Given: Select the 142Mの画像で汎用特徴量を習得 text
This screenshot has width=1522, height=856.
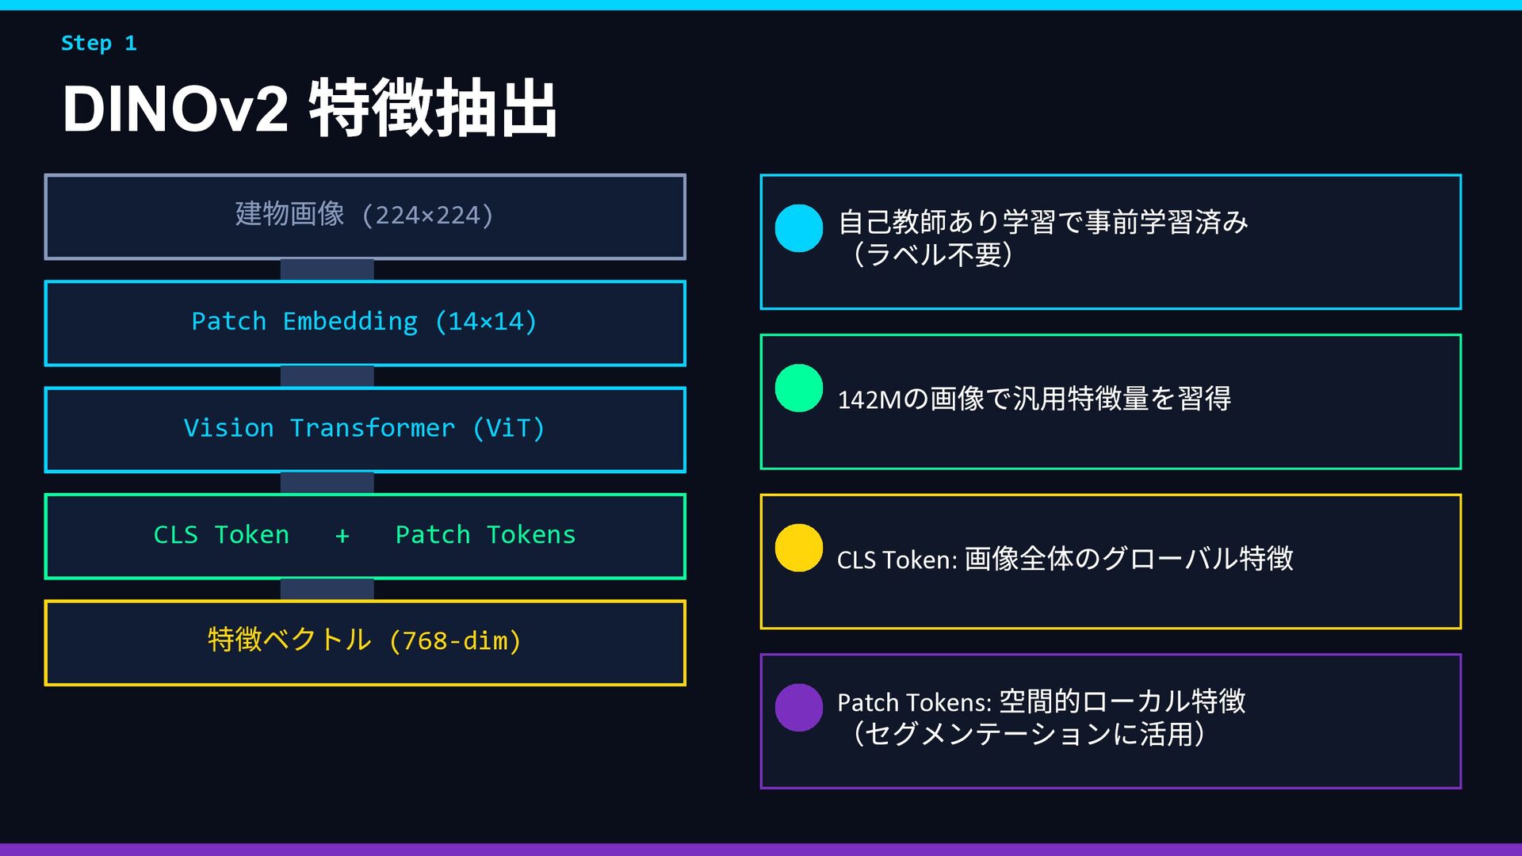Looking at the screenshot, I should [x=1034, y=399].
